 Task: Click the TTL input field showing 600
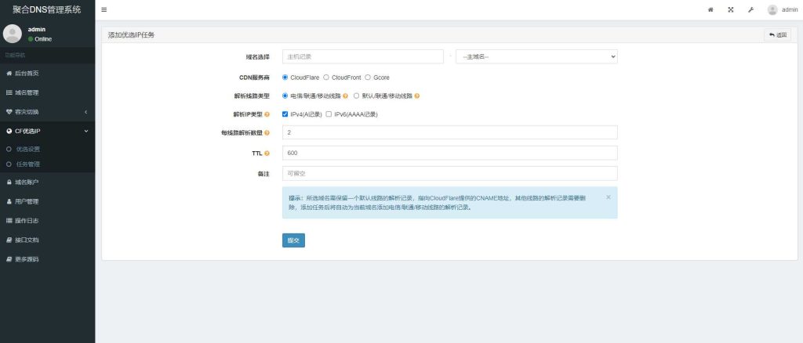tap(449, 153)
